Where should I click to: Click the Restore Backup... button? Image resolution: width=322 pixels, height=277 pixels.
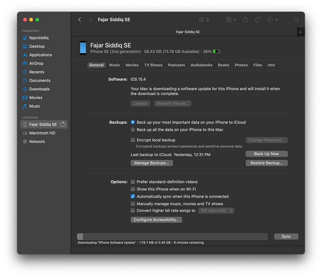267,163
